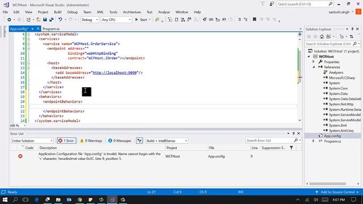Click the Search Solution Explorer field
The image size is (363, 204).
(328, 44)
